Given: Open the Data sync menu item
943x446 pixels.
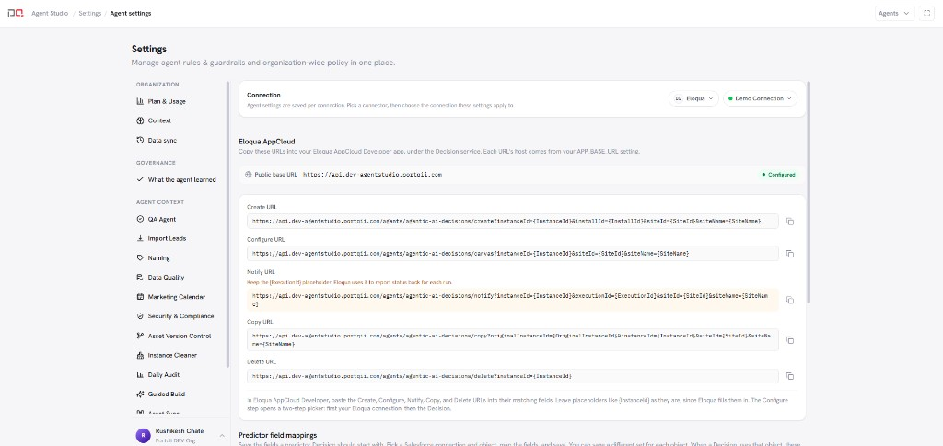Looking at the screenshot, I should click(x=162, y=141).
